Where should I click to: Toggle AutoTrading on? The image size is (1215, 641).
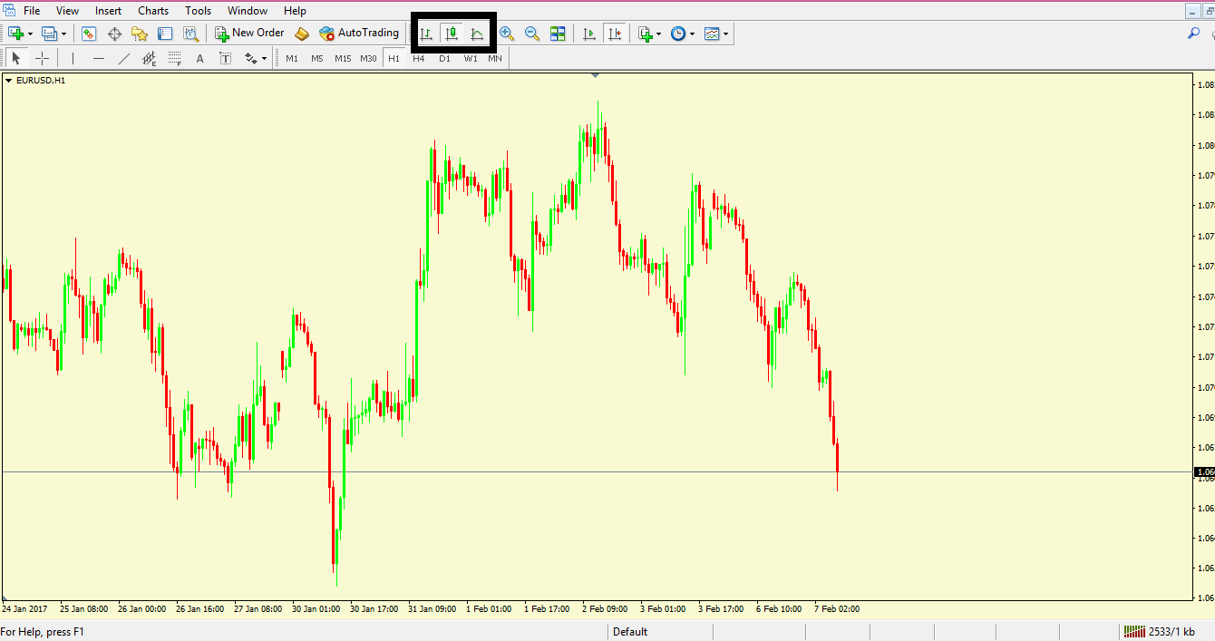359,33
